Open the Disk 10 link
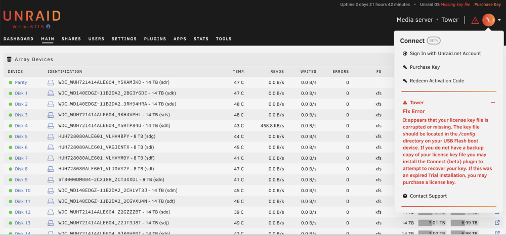The image size is (506, 236). click(x=23, y=191)
